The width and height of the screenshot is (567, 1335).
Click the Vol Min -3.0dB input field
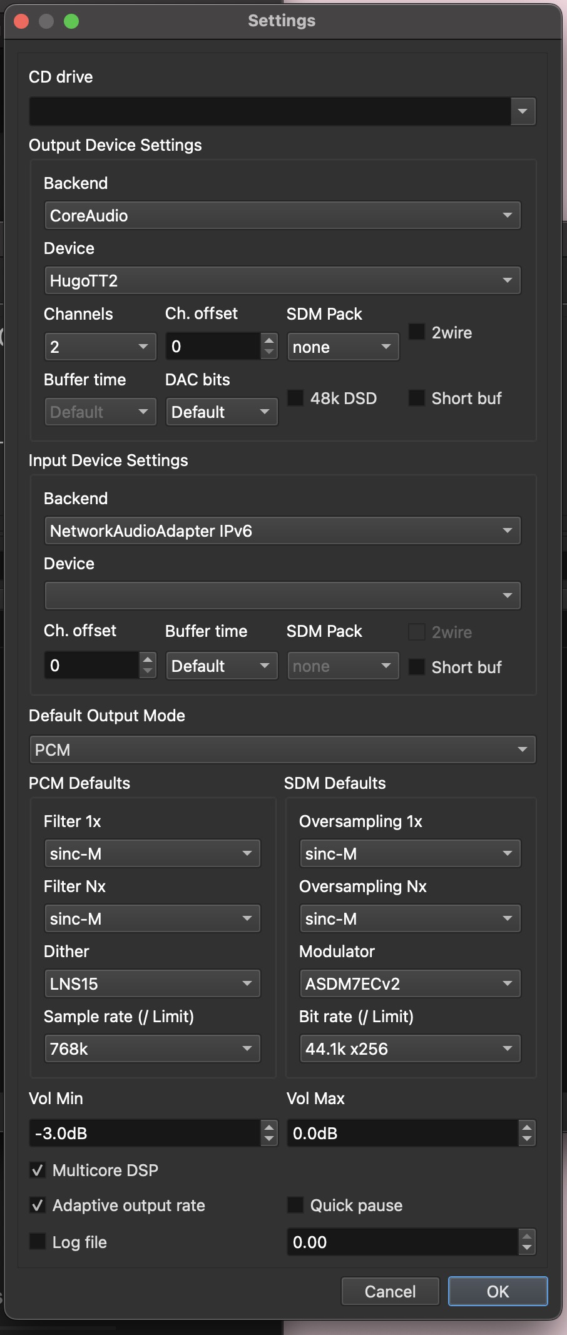click(x=144, y=1134)
